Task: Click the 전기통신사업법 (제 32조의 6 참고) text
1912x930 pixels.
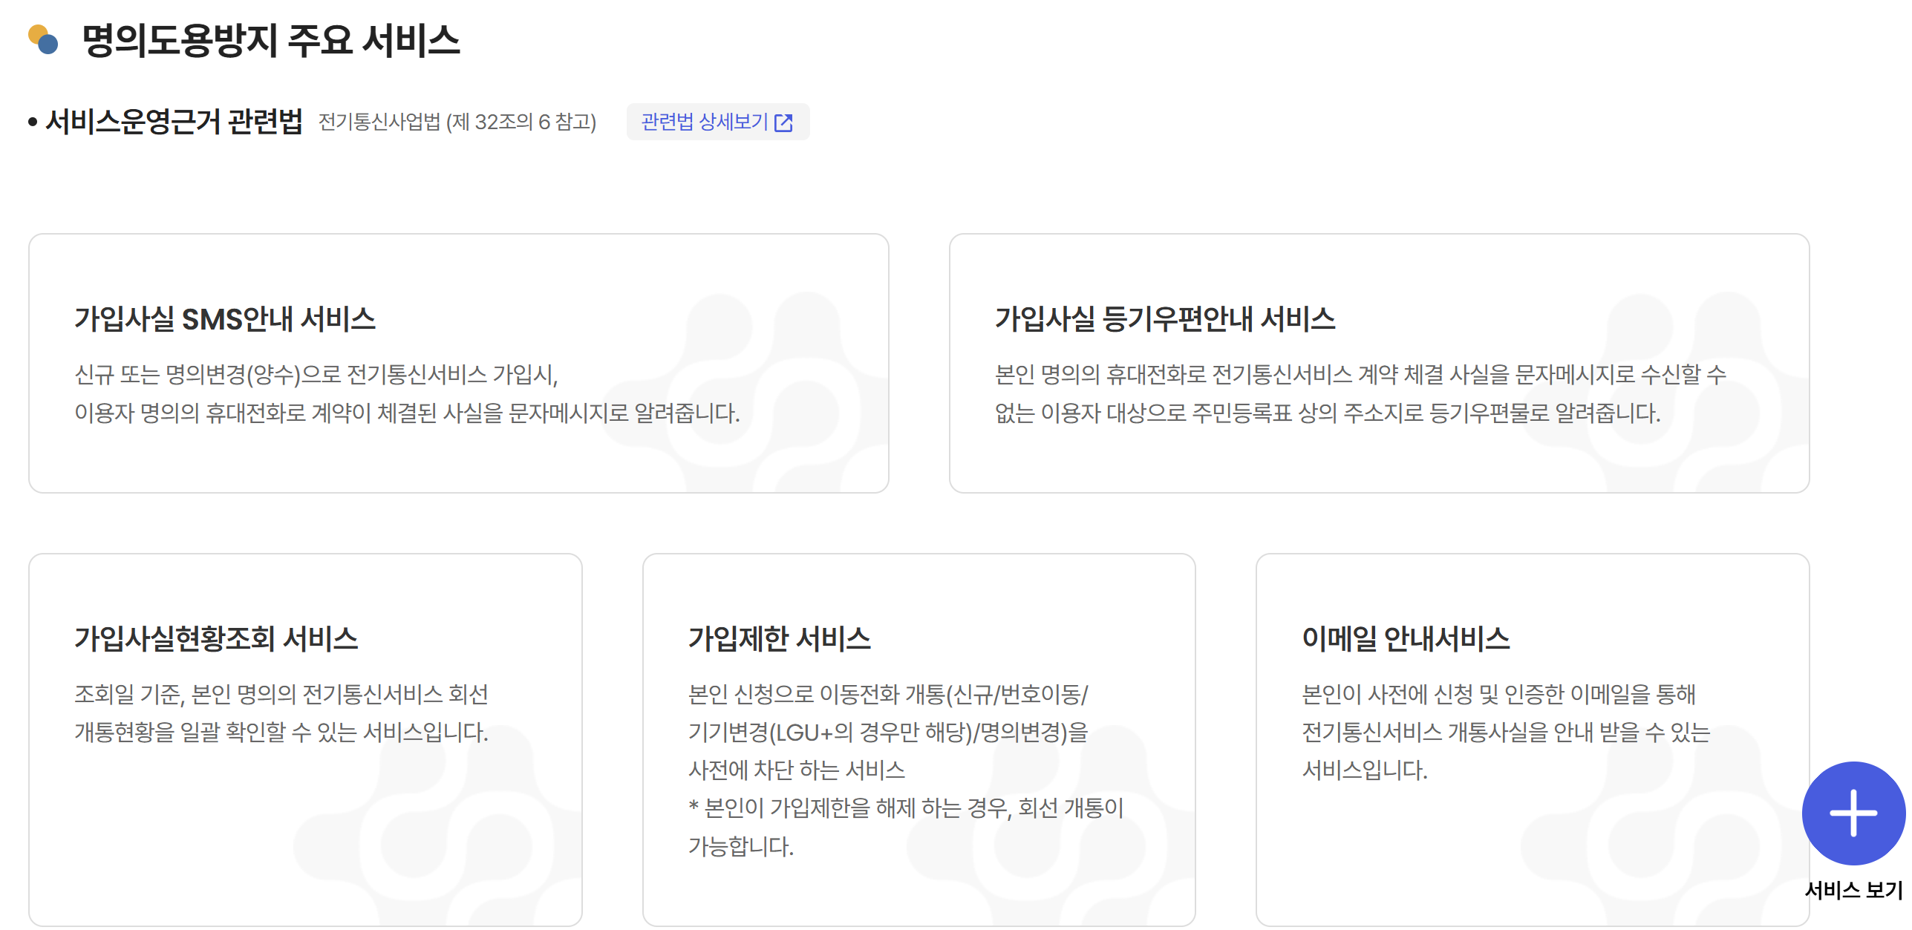Action: tap(457, 122)
